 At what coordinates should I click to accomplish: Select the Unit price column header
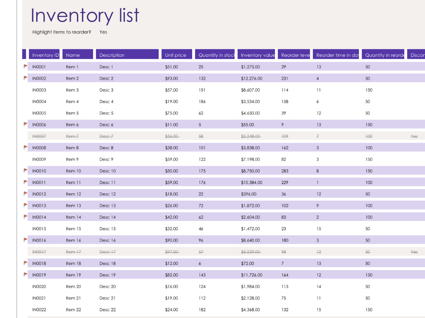pos(177,54)
